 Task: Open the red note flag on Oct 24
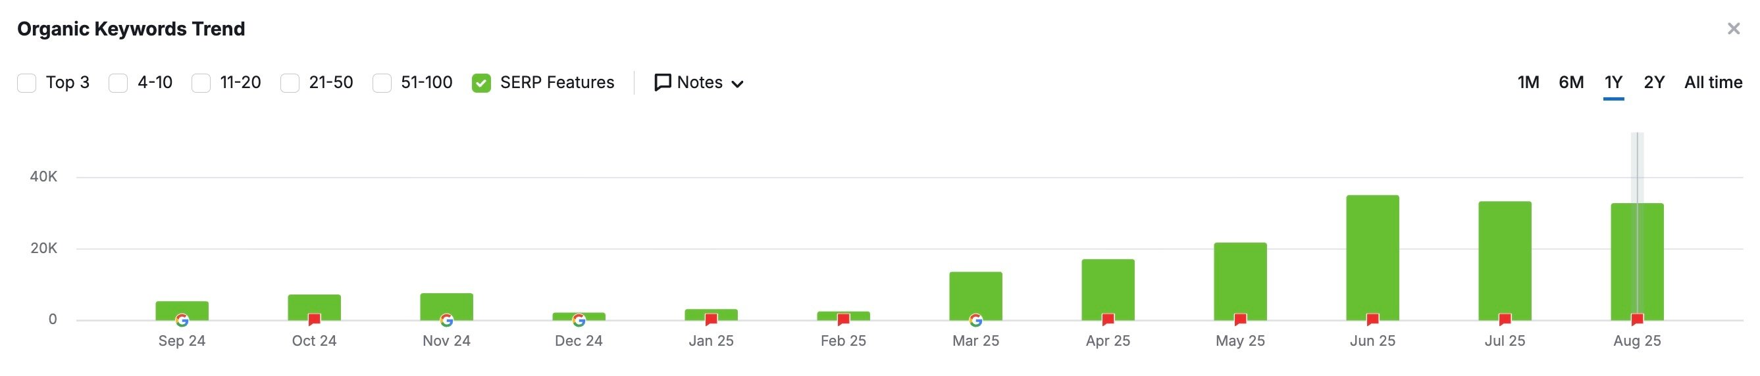pyautogui.click(x=315, y=319)
